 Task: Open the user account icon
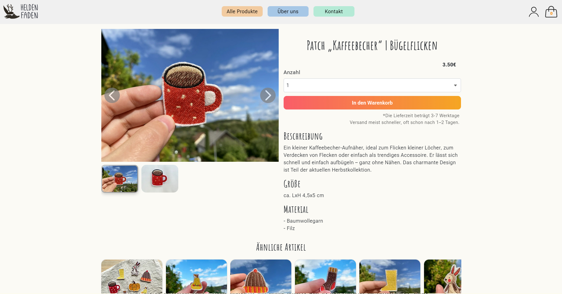pyautogui.click(x=534, y=12)
